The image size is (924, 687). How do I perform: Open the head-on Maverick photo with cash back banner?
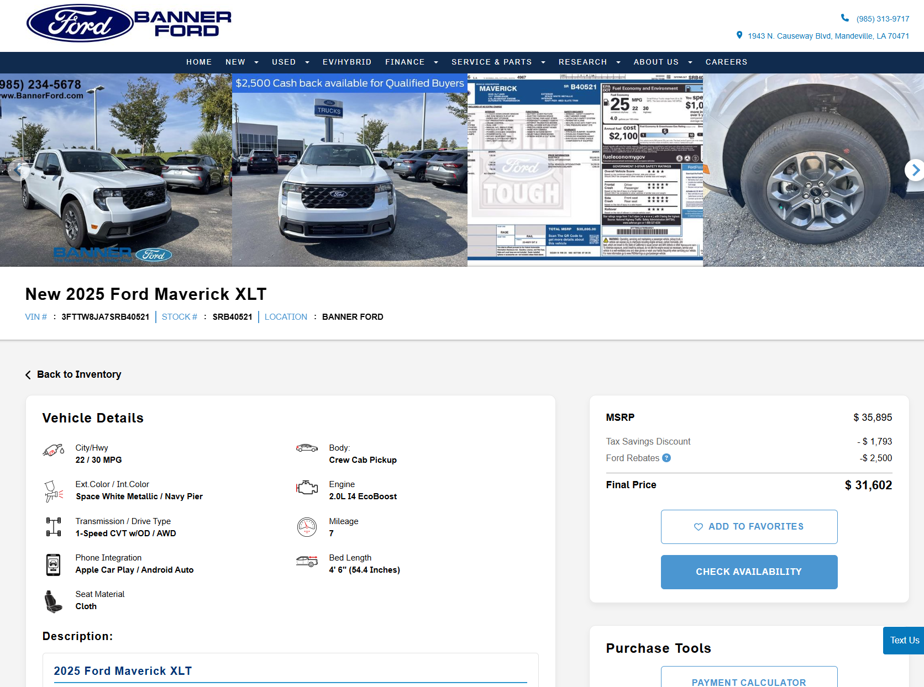point(350,170)
